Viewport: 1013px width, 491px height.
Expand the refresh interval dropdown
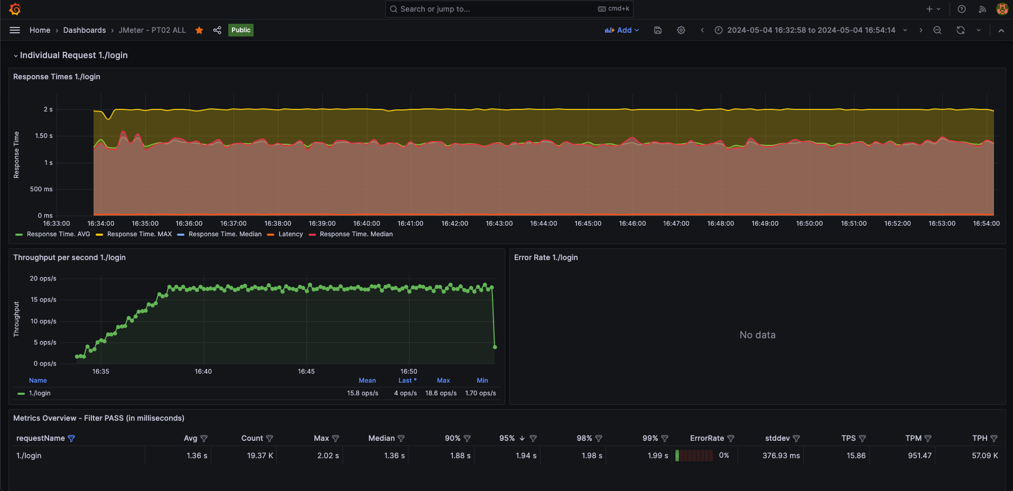[979, 30]
